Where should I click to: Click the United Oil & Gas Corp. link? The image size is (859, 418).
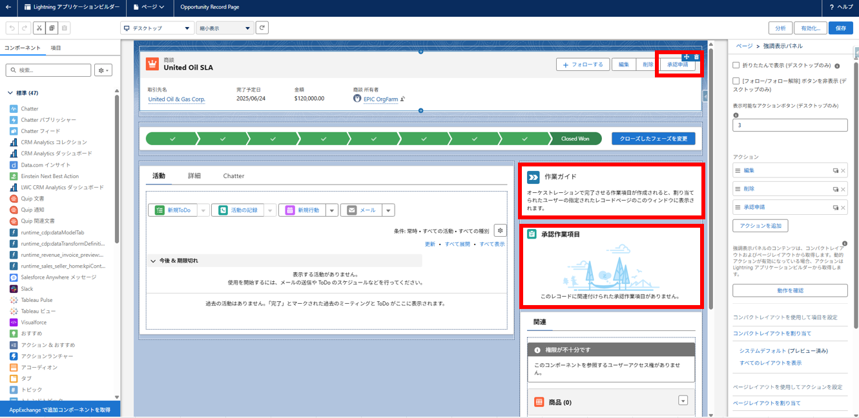177,99
